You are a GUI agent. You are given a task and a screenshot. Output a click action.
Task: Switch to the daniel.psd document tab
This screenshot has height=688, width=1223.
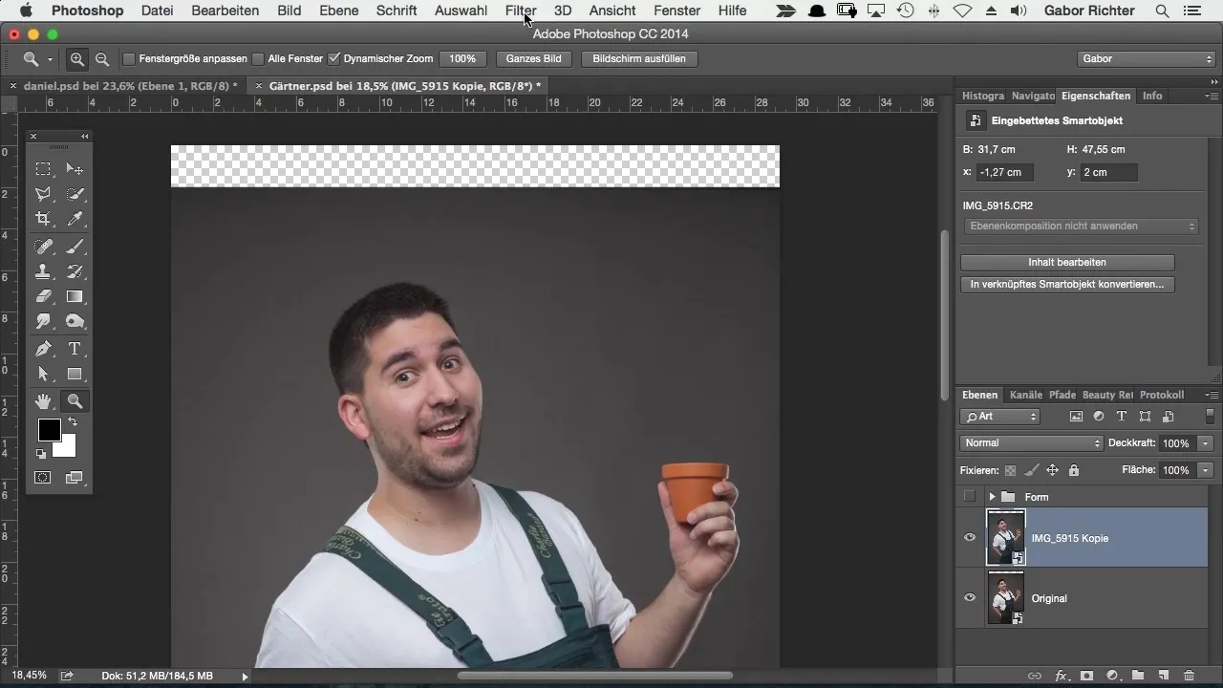(x=130, y=86)
